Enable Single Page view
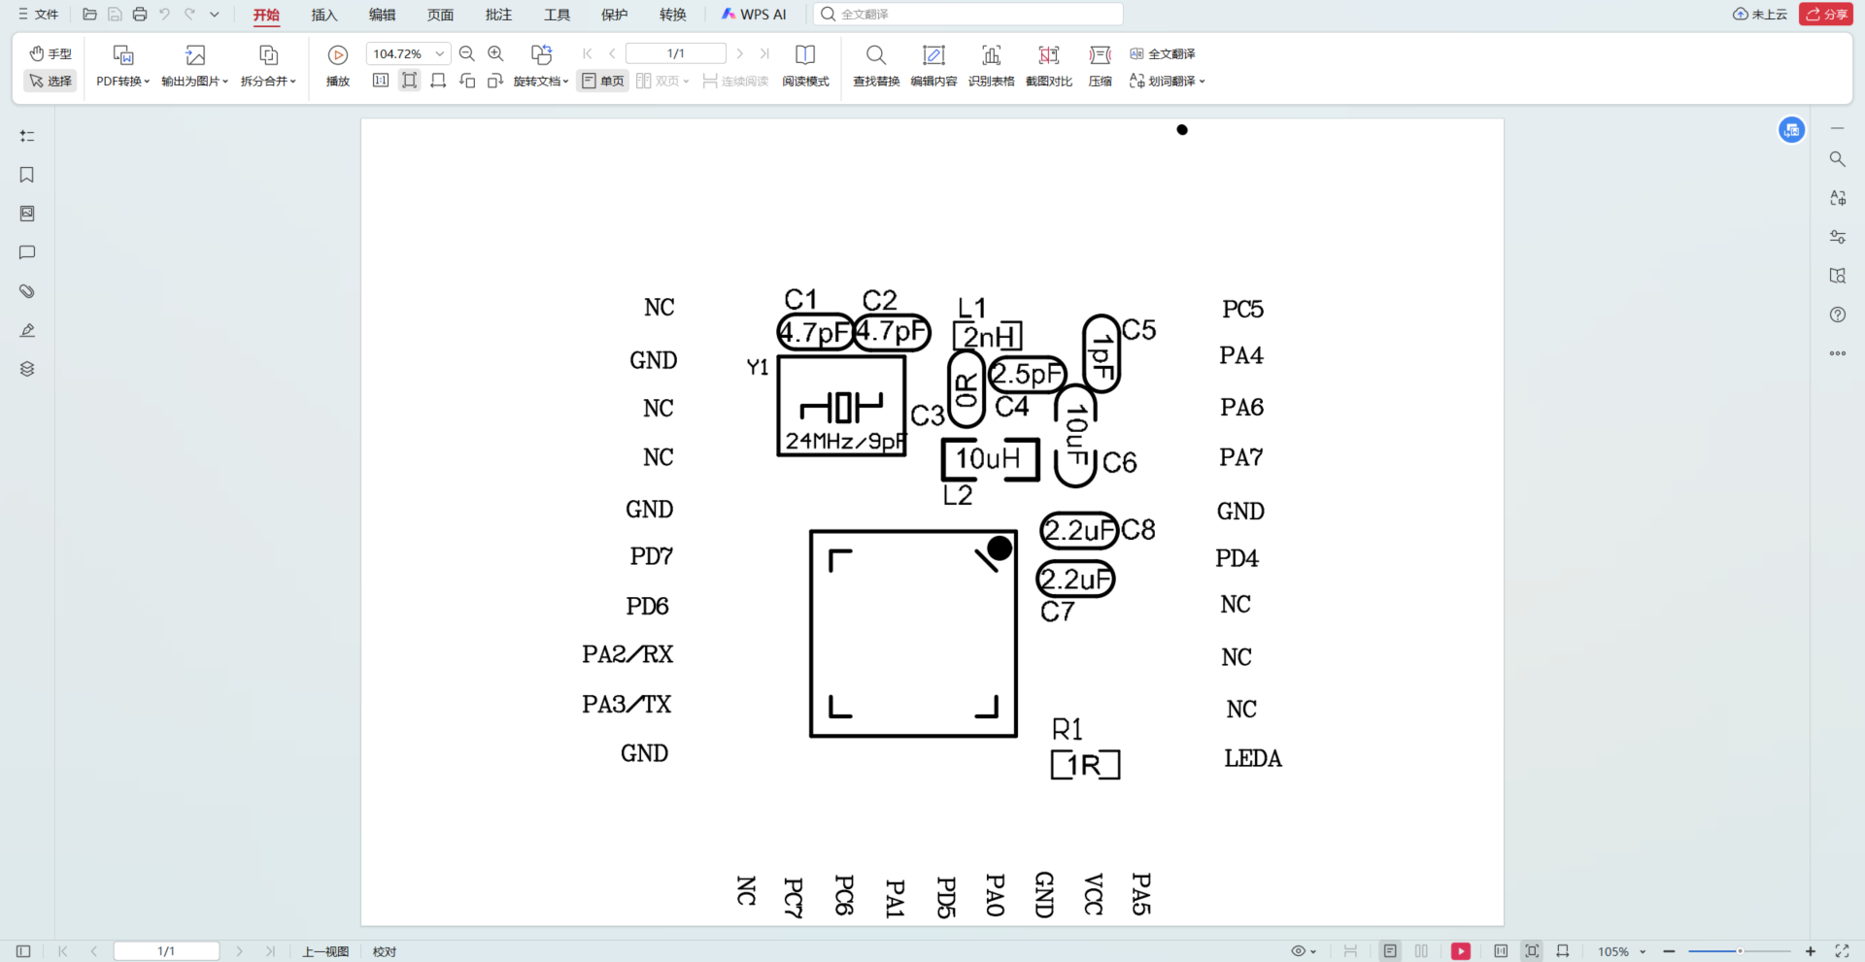Viewport: 1865px width, 962px height. tap(602, 82)
